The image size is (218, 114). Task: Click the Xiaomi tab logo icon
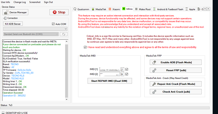(110, 9)
